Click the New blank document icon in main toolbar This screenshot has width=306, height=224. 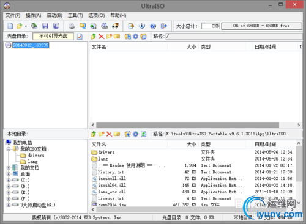[x=10, y=26]
